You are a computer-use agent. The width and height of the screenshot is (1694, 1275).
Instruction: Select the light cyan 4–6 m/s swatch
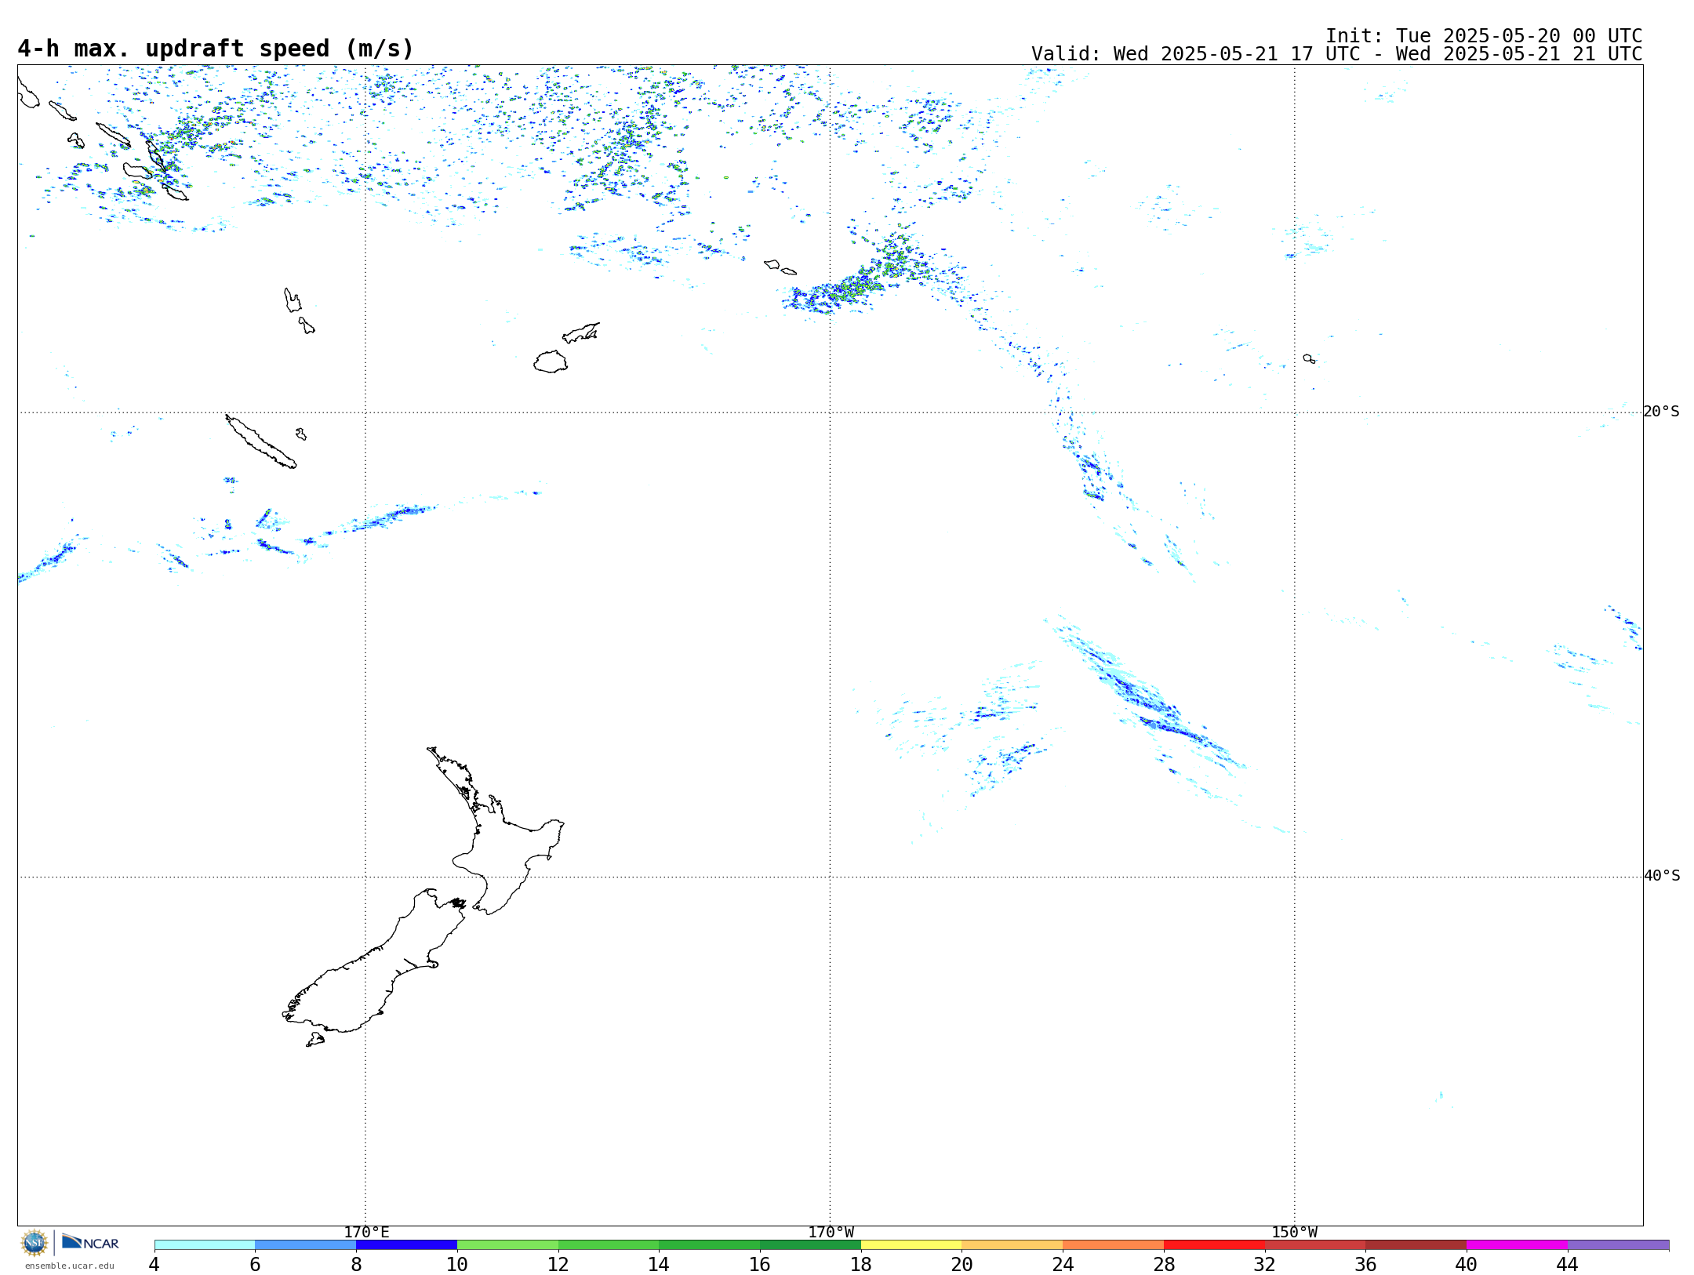205,1245
